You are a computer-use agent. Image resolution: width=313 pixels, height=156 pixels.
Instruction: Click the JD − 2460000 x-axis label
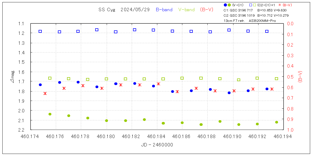click(157, 145)
